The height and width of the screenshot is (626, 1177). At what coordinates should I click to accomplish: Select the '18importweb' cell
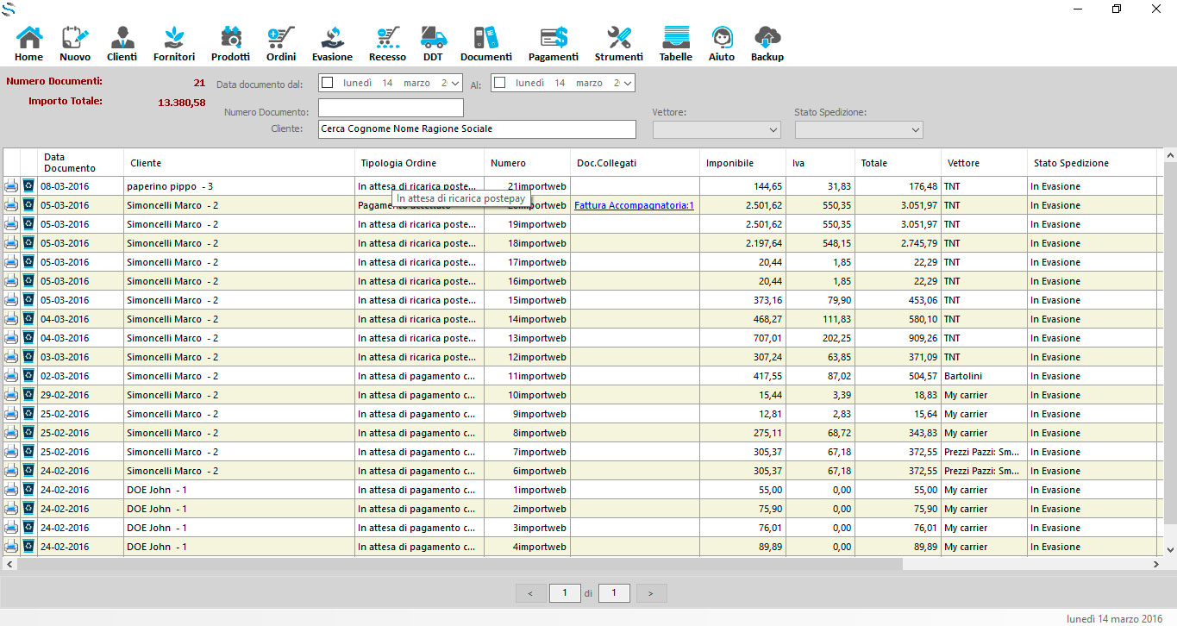(x=527, y=243)
